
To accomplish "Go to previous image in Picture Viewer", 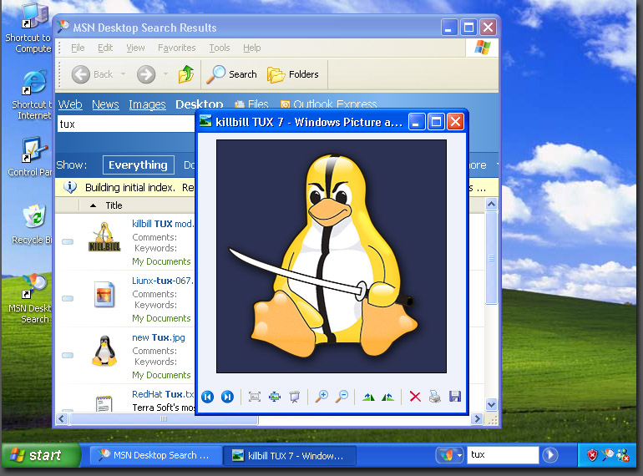I will (x=208, y=397).
